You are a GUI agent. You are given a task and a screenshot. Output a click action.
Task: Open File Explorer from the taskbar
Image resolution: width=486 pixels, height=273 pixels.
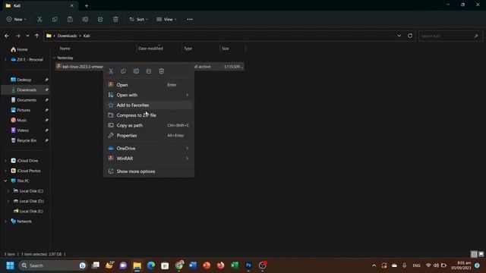[137, 265]
